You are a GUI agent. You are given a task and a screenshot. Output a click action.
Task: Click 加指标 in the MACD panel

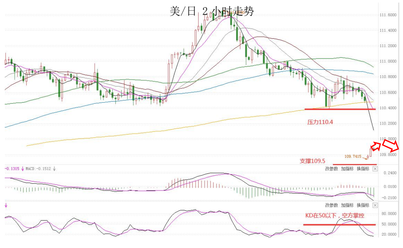pyautogui.click(x=347, y=169)
